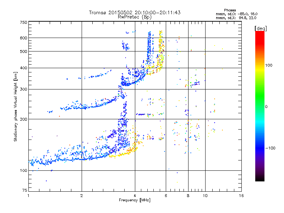Screen dimensions: 284x213
Task: Click the x-axis label 'Frequency [MHz]'
Action: [135, 200]
